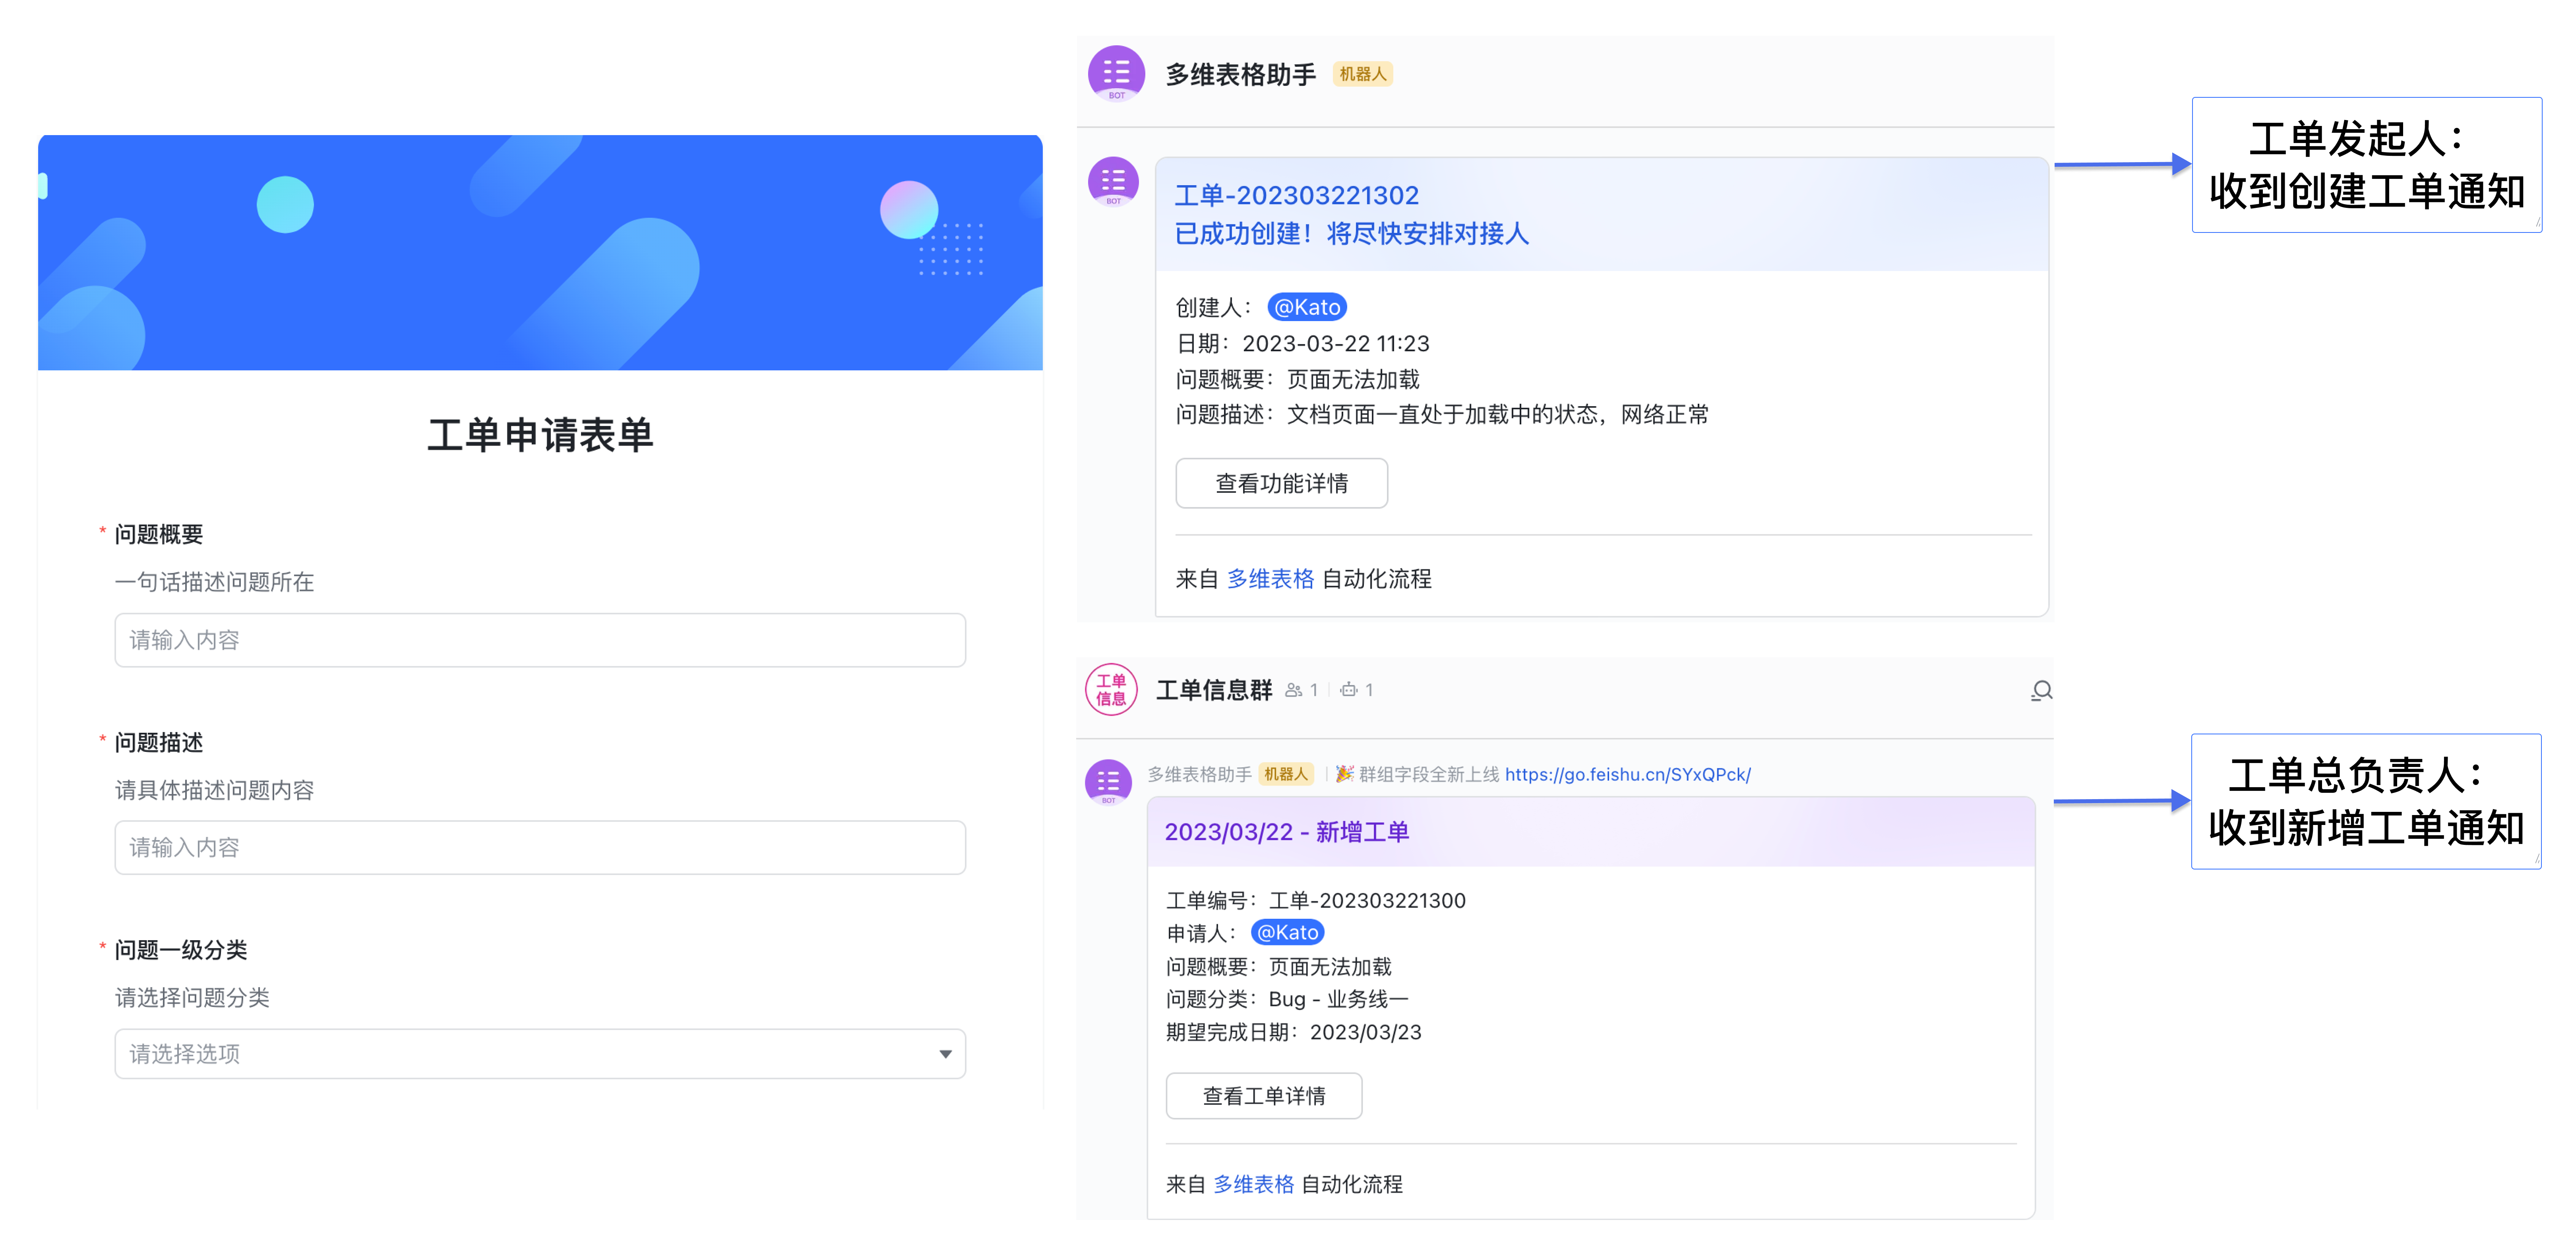2576x1247 pixels.
Task: Click the bot avatar beside 工单-202303221302 card
Action: 1113,182
